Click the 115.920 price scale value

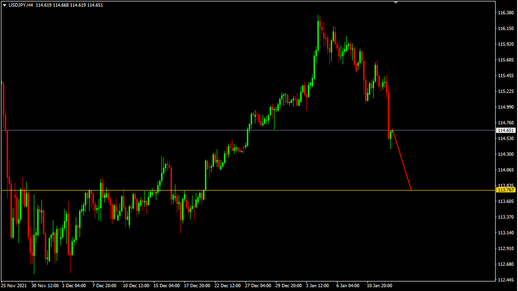(506, 44)
